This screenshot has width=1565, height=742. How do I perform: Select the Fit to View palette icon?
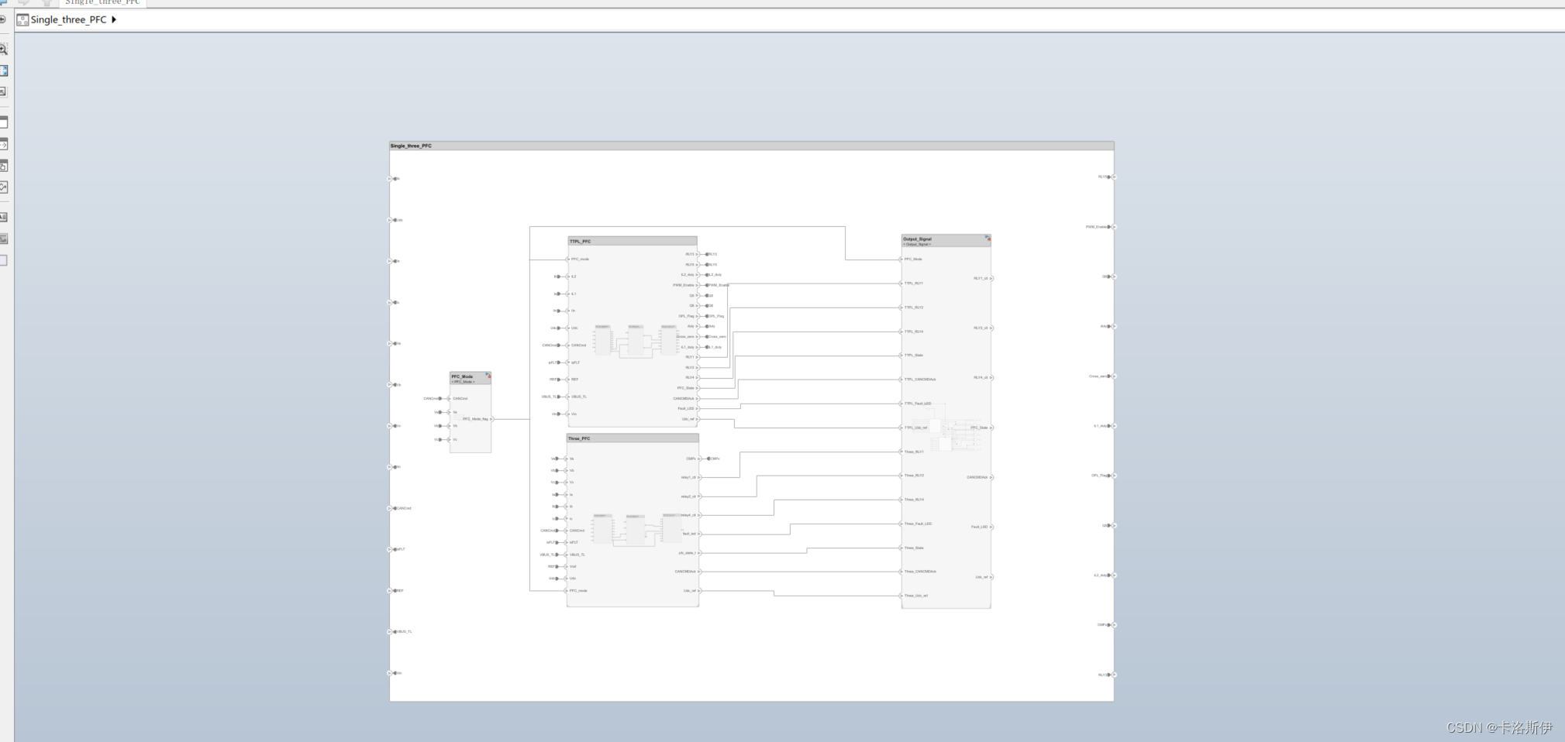pos(4,70)
